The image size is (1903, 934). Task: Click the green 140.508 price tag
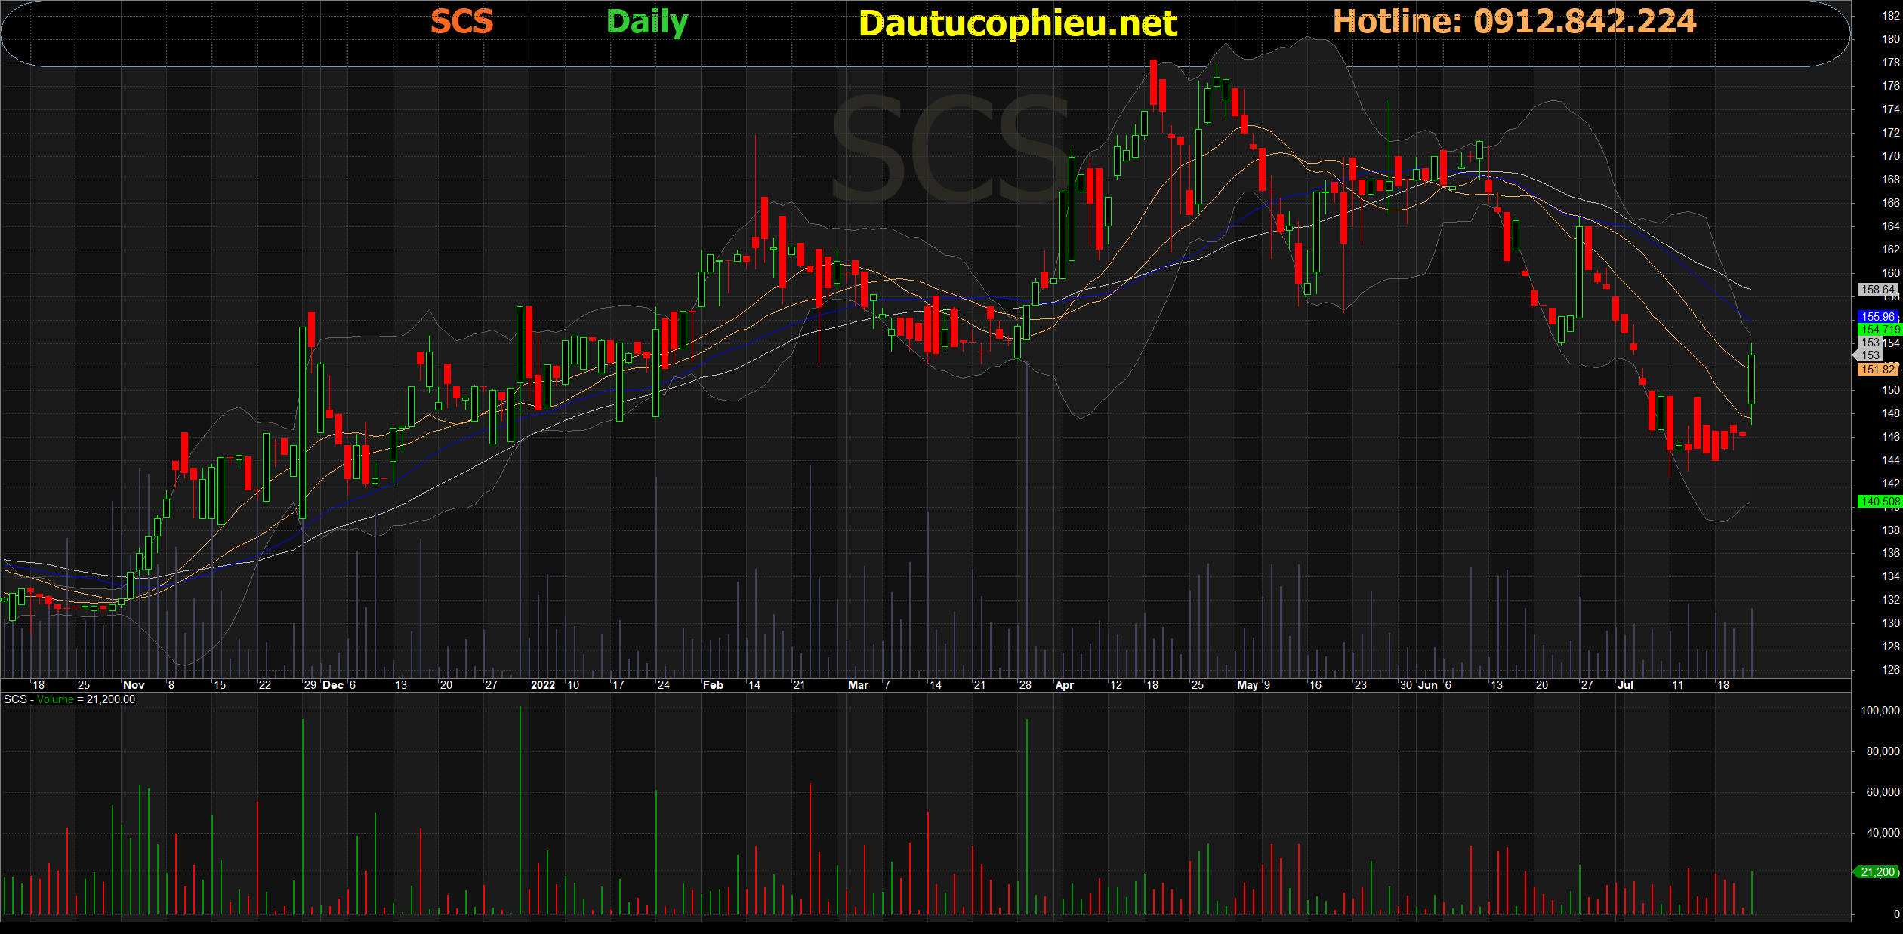coord(1879,502)
